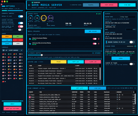138x116 pixels.
Task: Choose the KO Korean flag language
Action: [21, 66]
